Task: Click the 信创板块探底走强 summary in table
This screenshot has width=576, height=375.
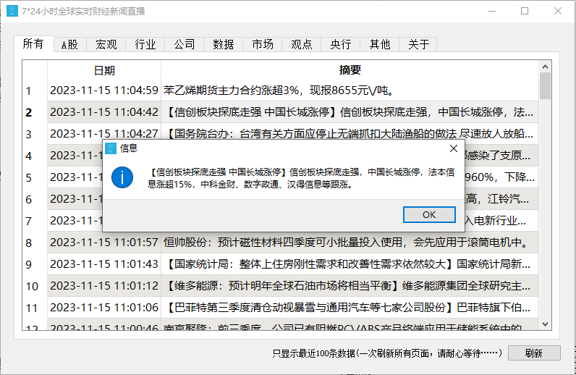Action: pos(350,112)
